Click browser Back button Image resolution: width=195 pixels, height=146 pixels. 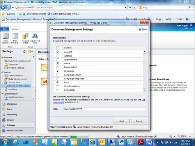point(3,7)
